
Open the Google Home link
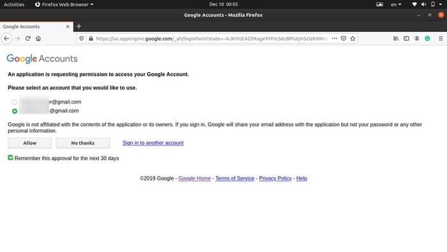[194, 178]
